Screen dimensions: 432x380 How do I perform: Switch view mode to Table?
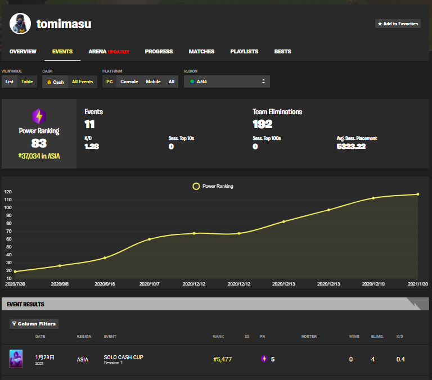[x=27, y=82]
